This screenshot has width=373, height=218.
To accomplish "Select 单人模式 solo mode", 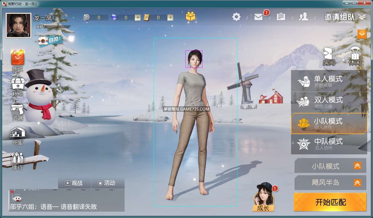I will (x=329, y=81).
